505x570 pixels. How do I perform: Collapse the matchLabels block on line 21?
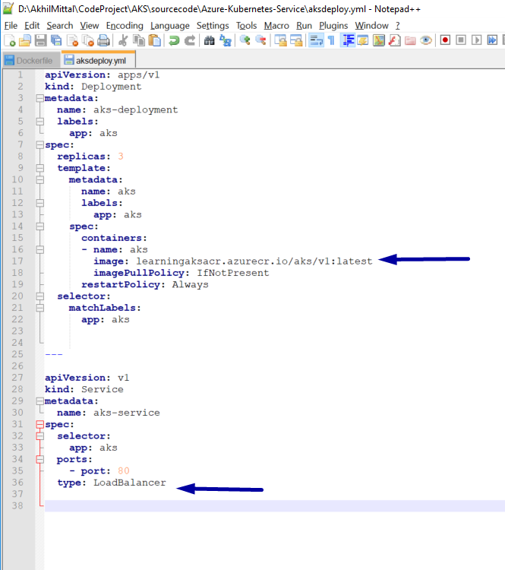[39, 308]
